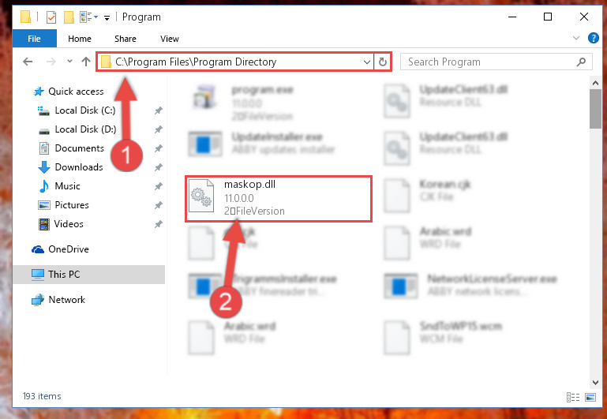Switch to details view layout icon
Screen dimensions: 607x419
(x=573, y=397)
